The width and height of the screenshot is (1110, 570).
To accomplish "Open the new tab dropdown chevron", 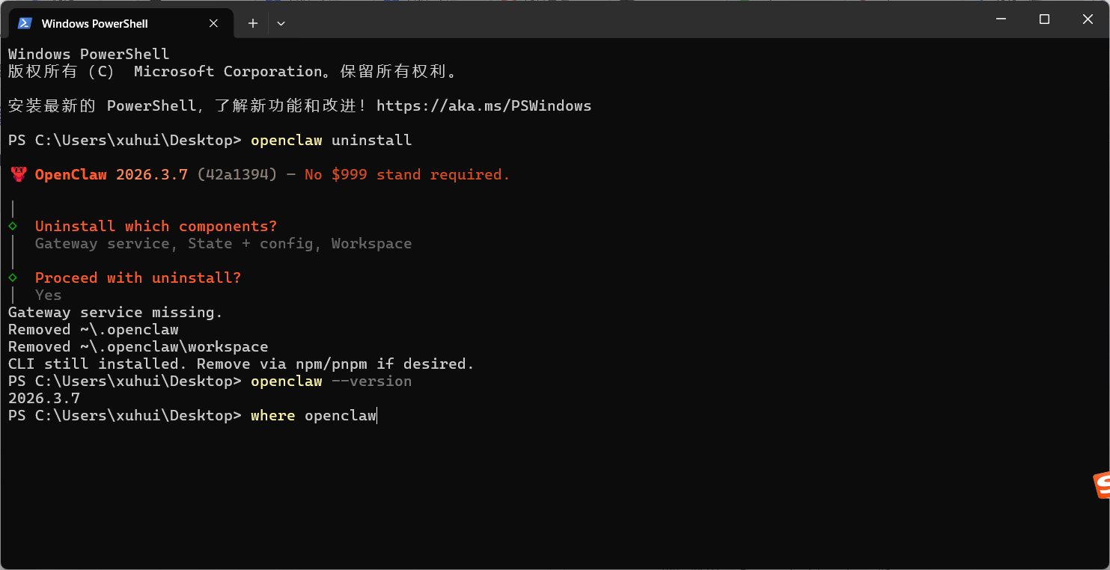I will click(x=281, y=23).
